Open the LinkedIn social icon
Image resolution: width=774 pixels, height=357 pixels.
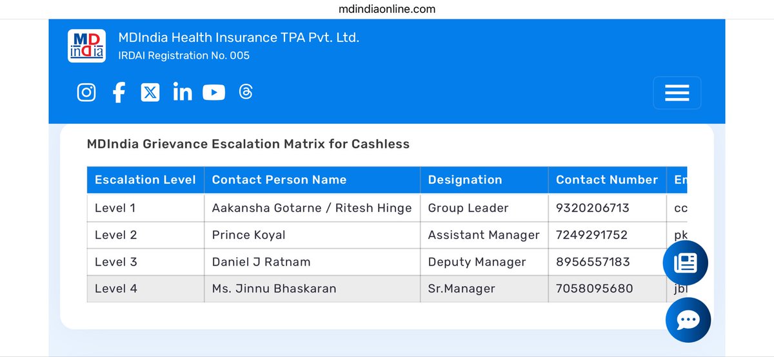(183, 92)
